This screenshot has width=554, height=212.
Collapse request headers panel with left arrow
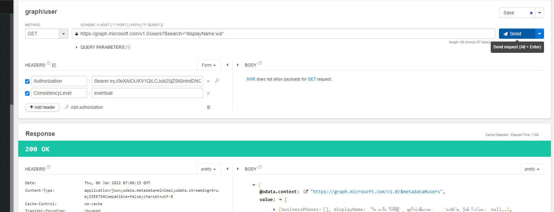227,65
